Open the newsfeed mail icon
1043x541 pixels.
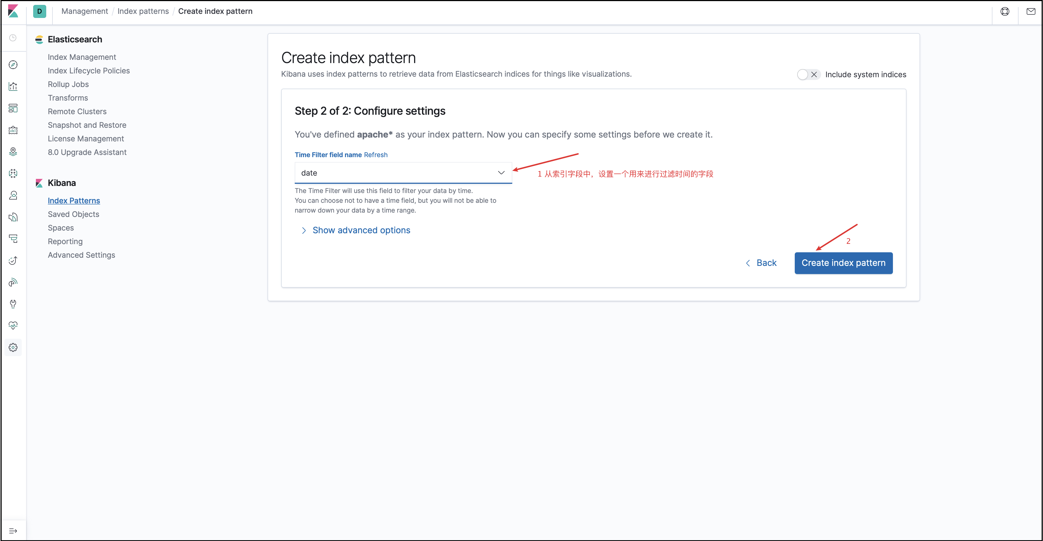pyautogui.click(x=1030, y=11)
